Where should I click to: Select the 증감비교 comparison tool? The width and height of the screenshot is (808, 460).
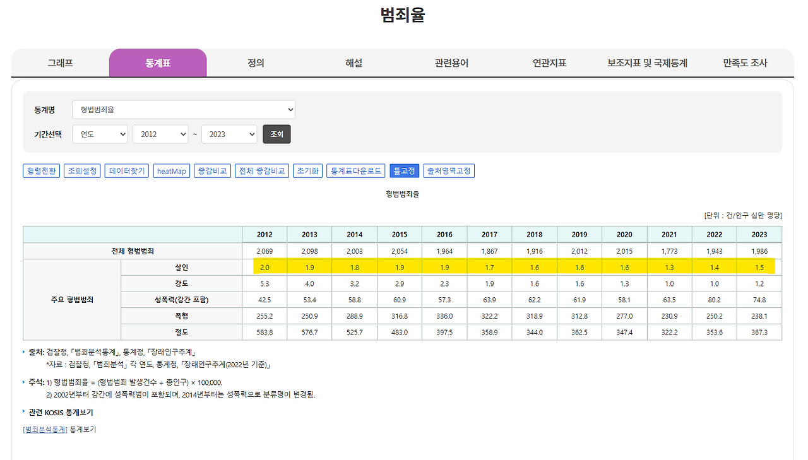coord(212,170)
